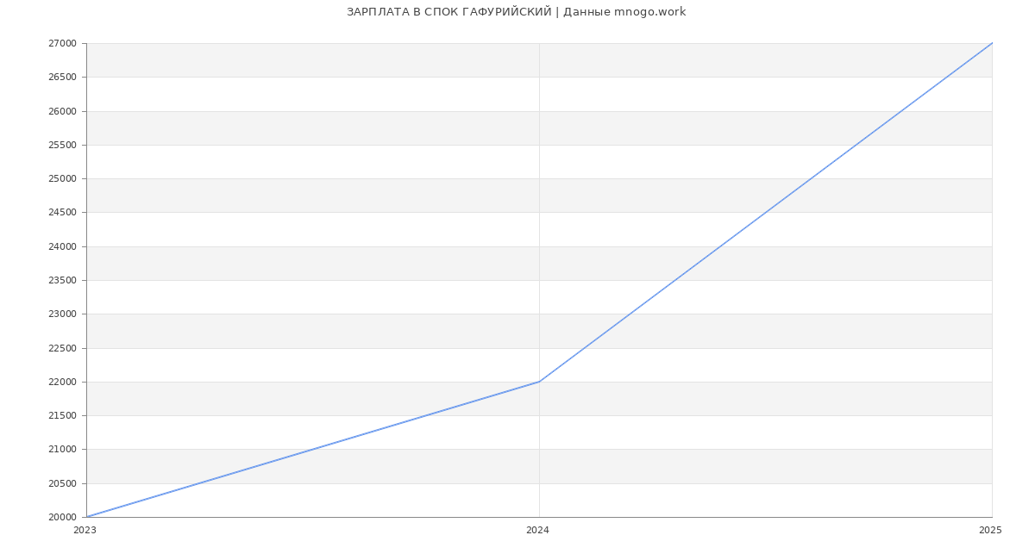This screenshot has width=1035, height=560.
Task: Click the 27000 y-axis label
Action: [62, 44]
